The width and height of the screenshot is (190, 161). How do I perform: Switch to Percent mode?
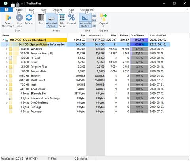[72, 19]
